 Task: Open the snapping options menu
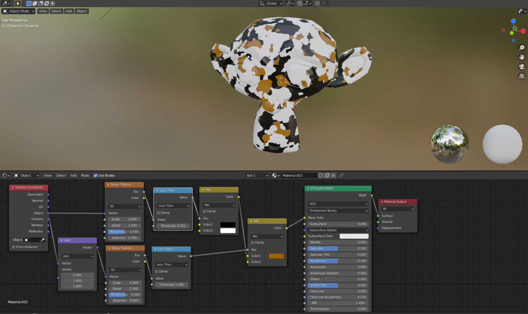click(x=308, y=4)
